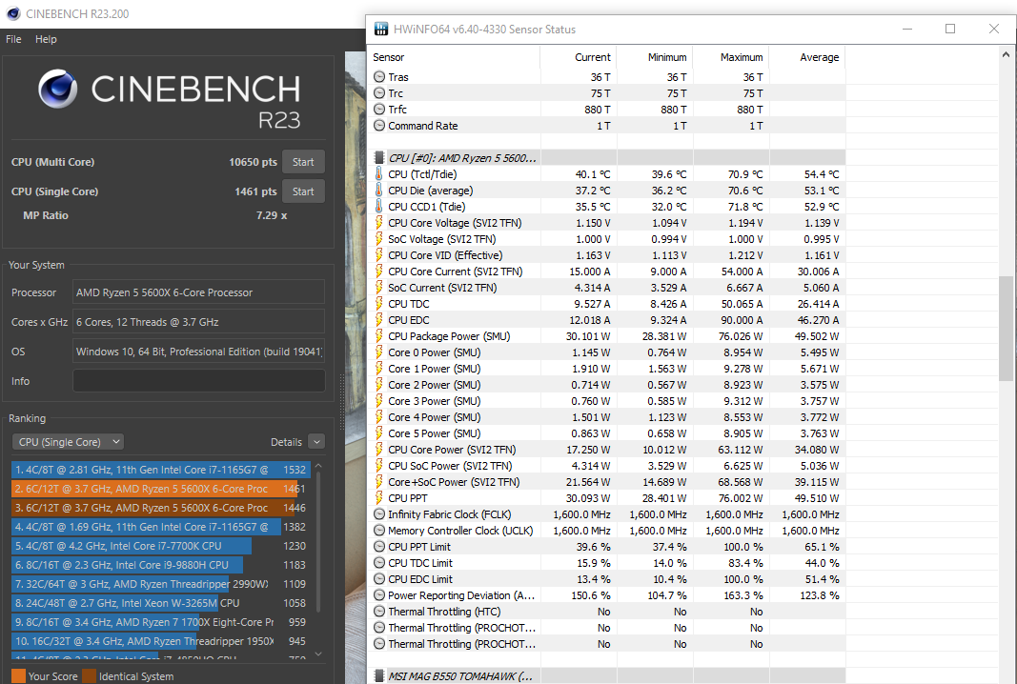Screen dimensions: 1017x684
Task: Select ranking entry 9 AMD Ryzen 7 1700X
Action: [161, 622]
